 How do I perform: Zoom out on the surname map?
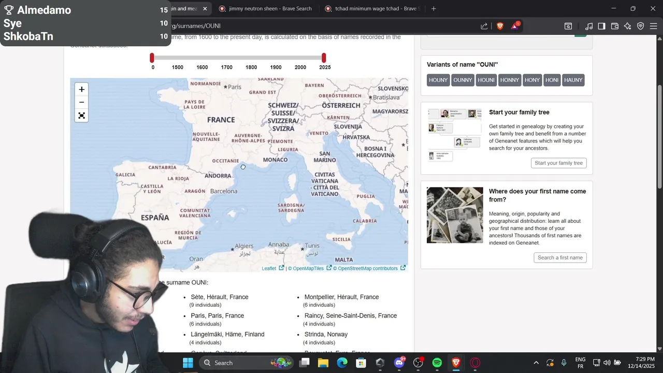click(x=81, y=102)
